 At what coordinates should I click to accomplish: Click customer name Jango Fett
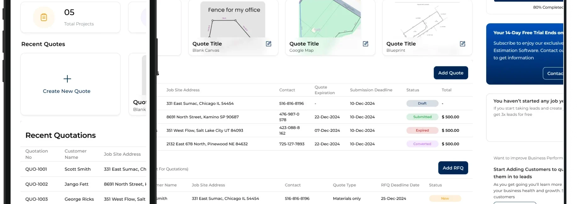(x=76, y=184)
